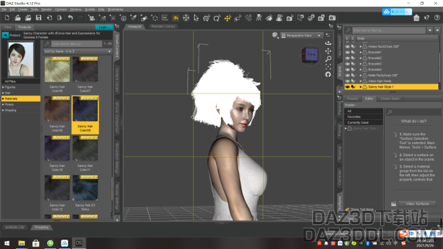Select Currently Used shader filter
The height and width of the screenshot is (249, 443).
coord(363,122)
